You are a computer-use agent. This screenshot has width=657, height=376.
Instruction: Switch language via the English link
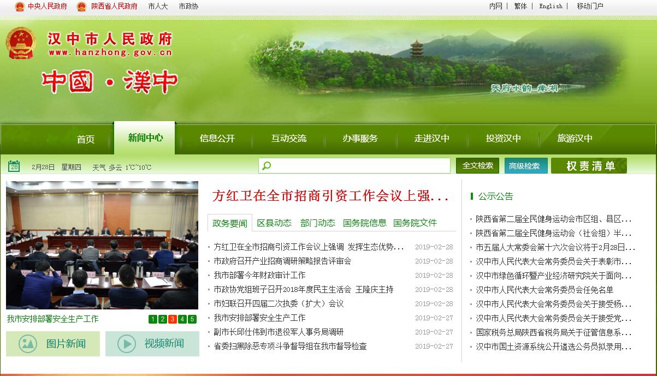551,7
